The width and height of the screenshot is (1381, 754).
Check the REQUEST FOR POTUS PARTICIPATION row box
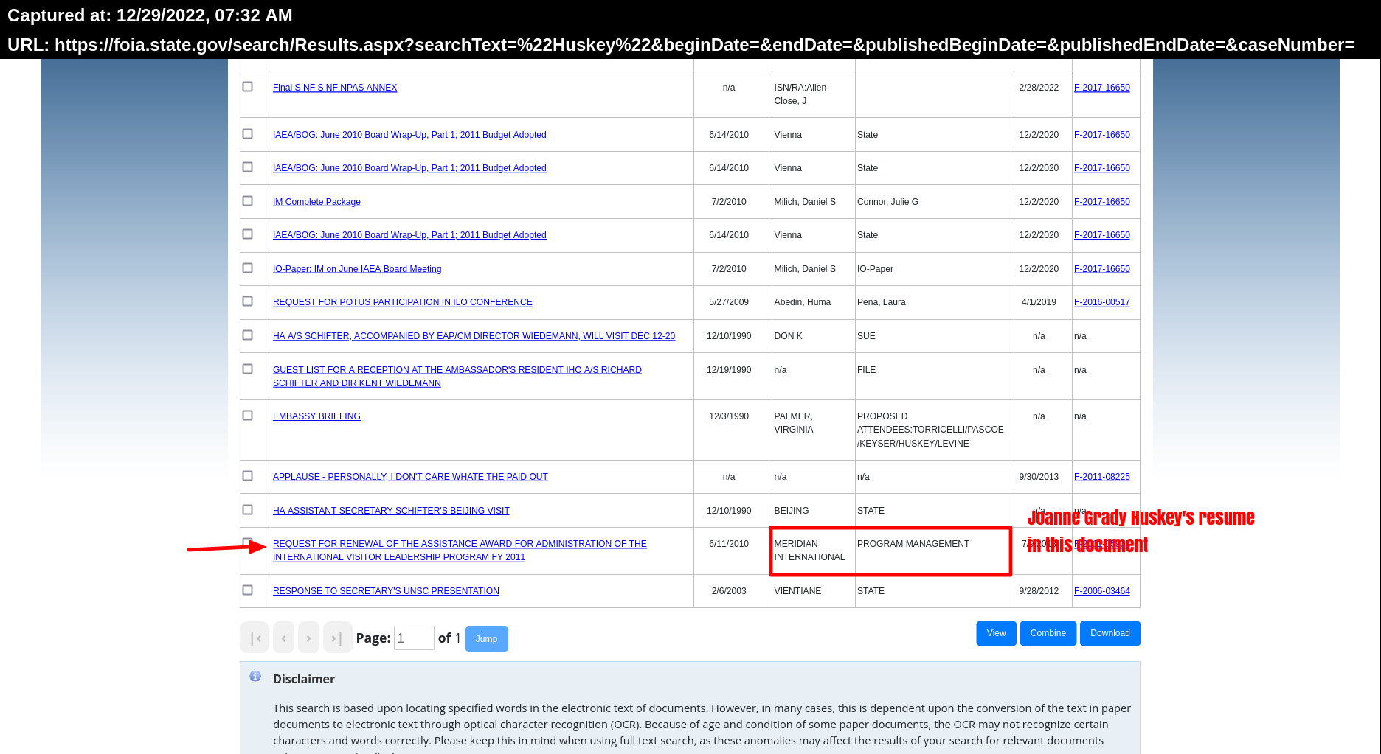[x=248, y=301]
